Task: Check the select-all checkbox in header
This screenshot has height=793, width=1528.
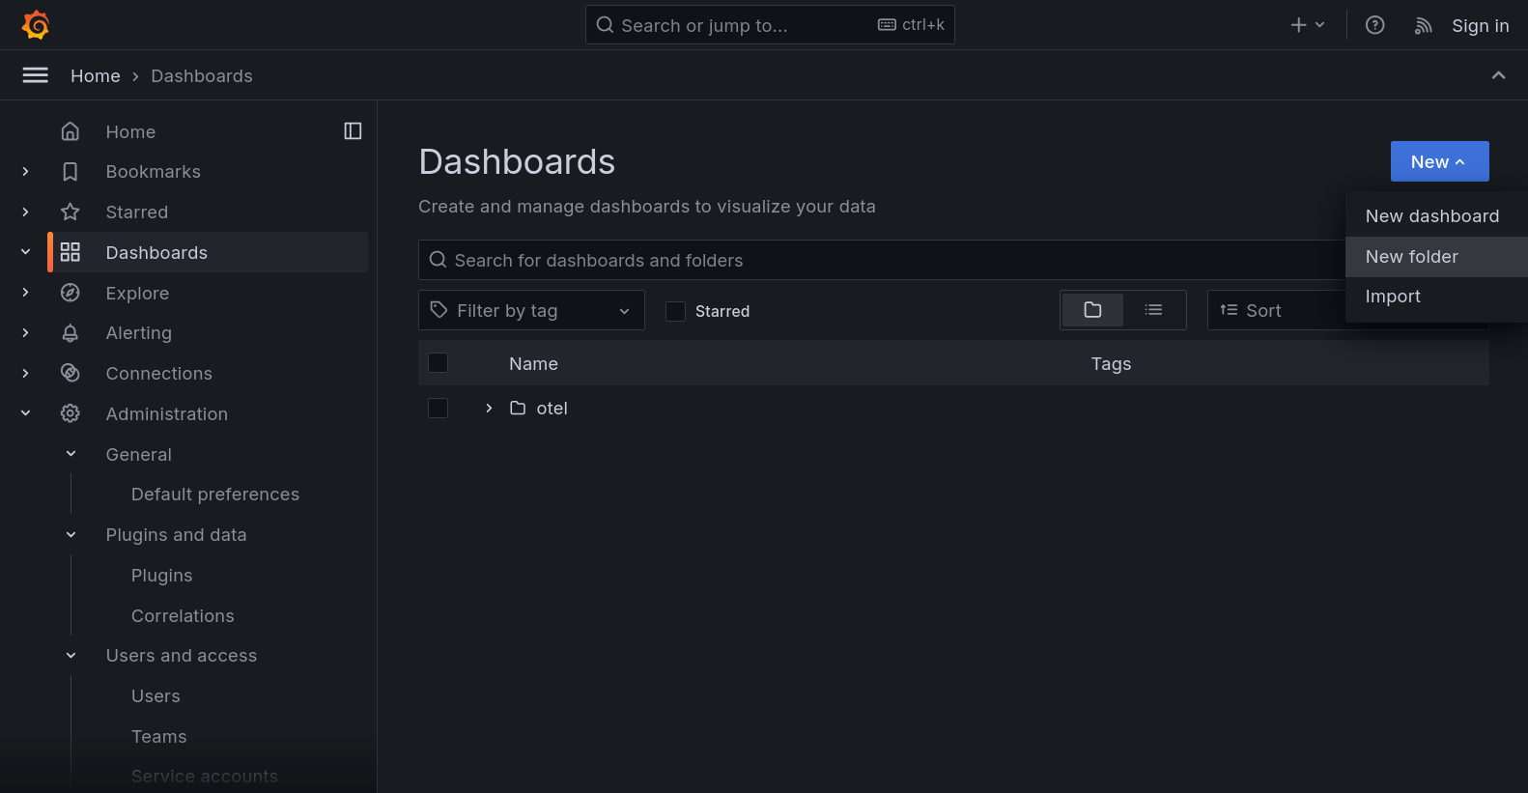Action: click(x=438, y=363)
